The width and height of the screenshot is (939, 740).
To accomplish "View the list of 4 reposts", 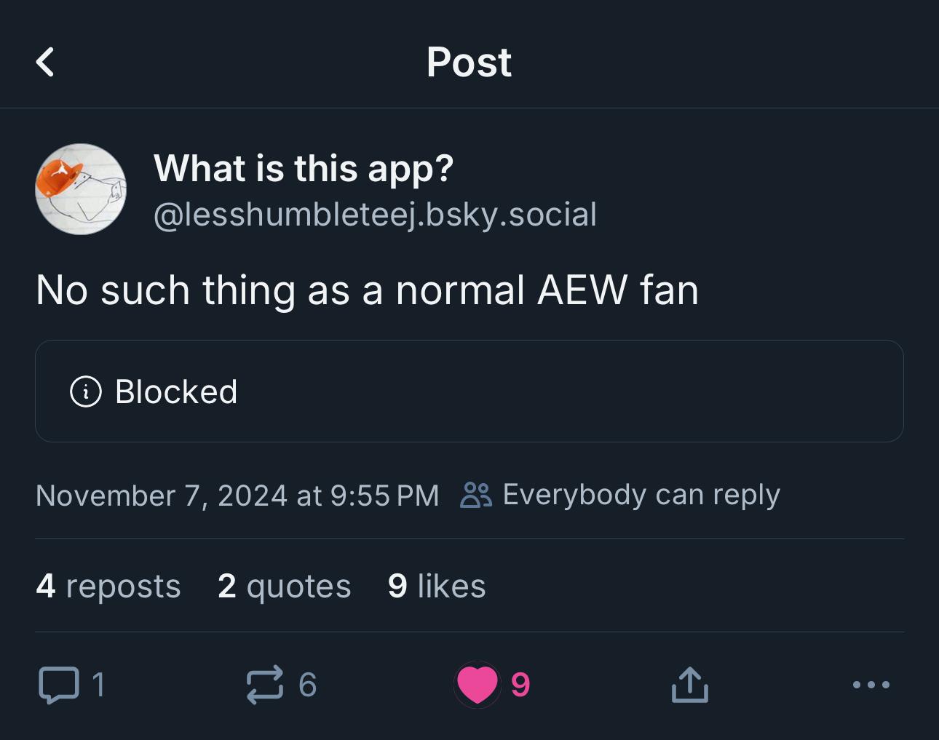I will (x=108, y=586).
